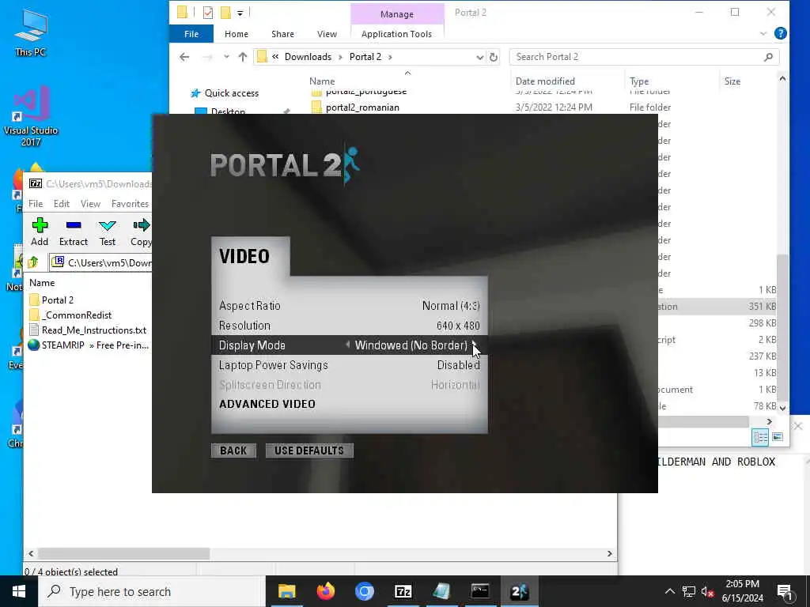
Task: Click Copy icon in 7-Zip toolbar
Action: coord(142,225)
